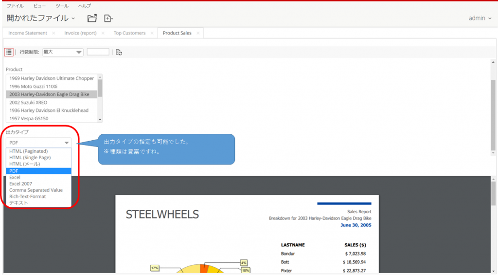Screen dimensions: 498x275
Task: Click the Fixter lastname cell
Action: pyautogui.click(x=286, y=271)
